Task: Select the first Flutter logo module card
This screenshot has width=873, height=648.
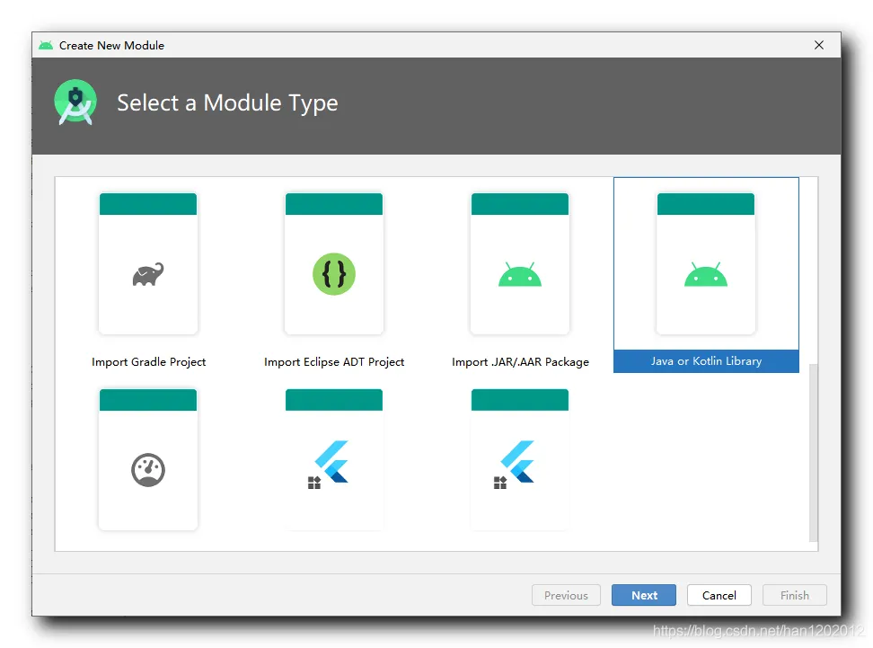Action: point(334,459)
